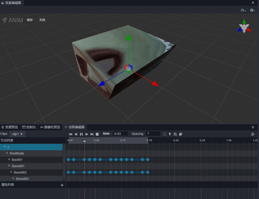Jump to first frame of animation
The image size is (259, 199).
click(71, 134)
